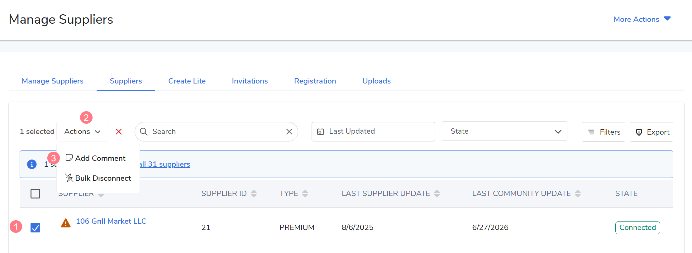Click the magnifier icon in Search
The width and height of the screenshot is (692, 253).
click(144, 131)
